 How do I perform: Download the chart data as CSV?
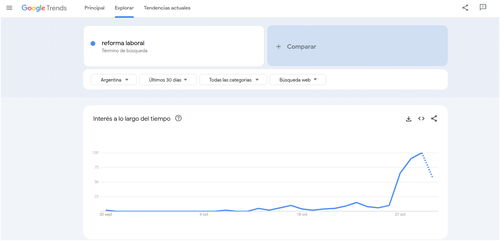(408, 118)
